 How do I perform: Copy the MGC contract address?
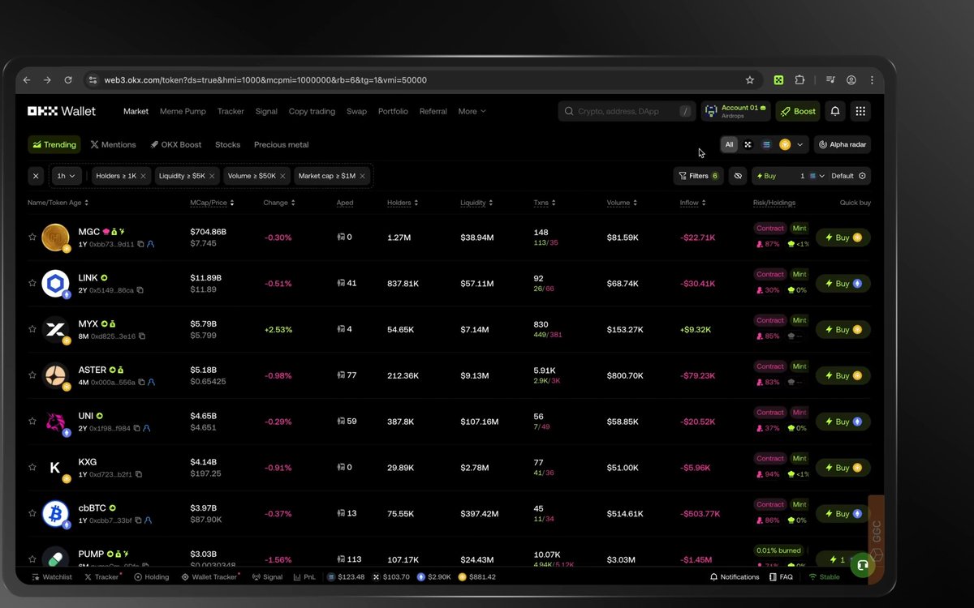pos(140,244)
